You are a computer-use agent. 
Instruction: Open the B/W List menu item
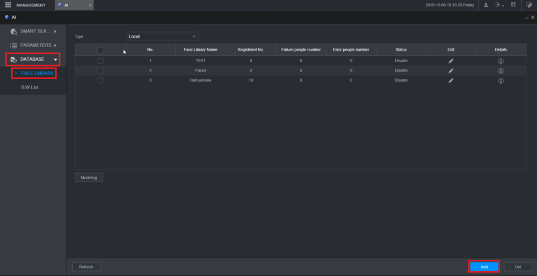30,87
